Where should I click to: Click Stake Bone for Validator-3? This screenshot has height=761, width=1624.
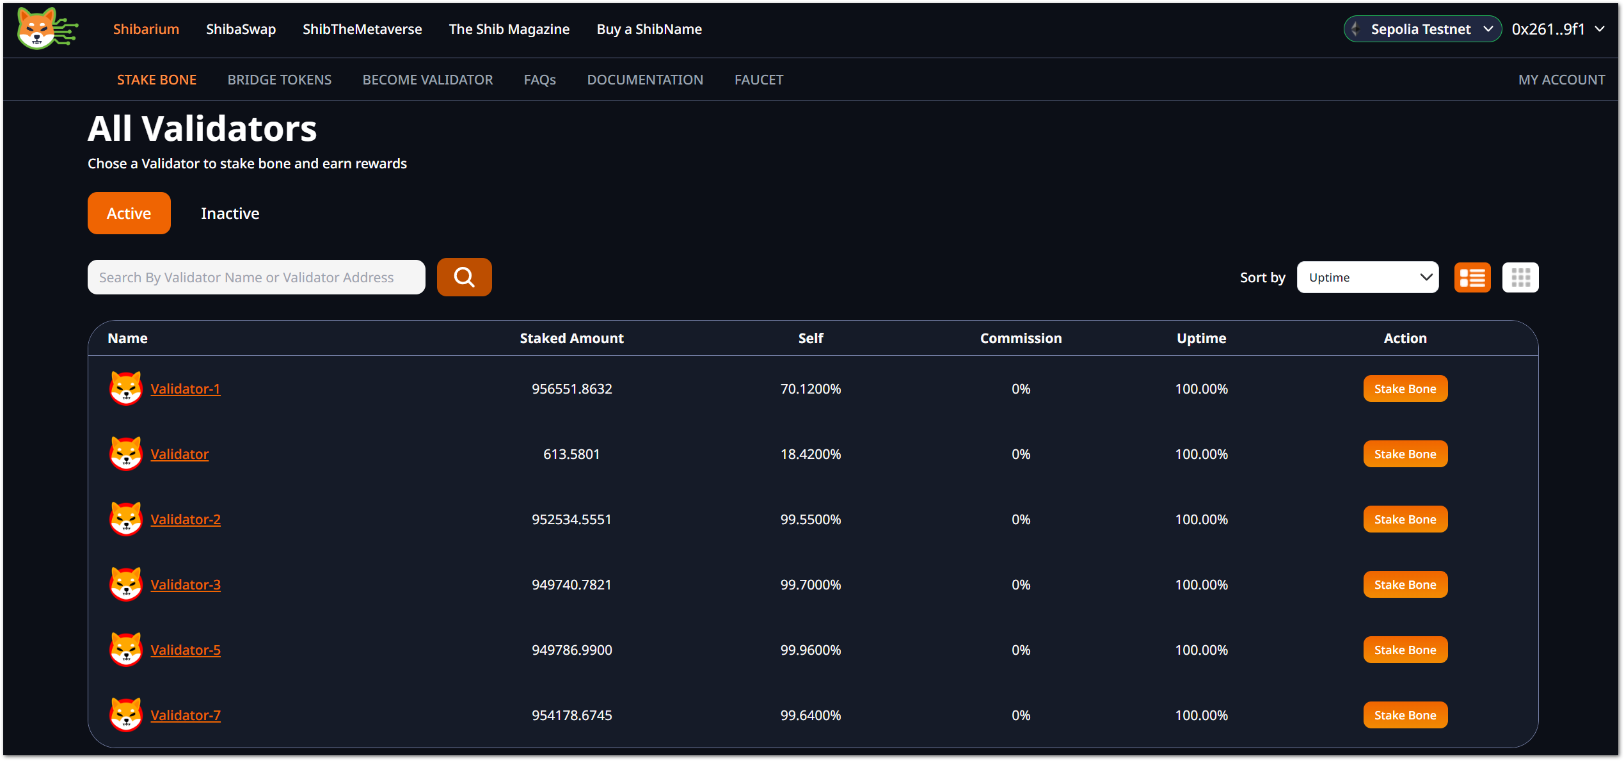pyautogui.click(x=1405, y=584)
